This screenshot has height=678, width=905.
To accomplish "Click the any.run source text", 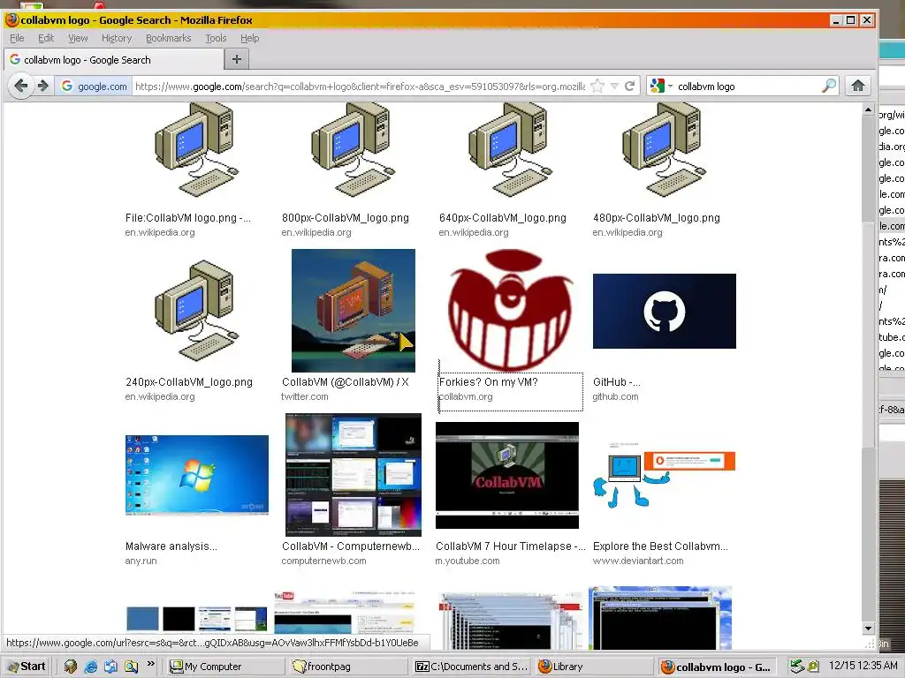I will (x=141, y=561).
